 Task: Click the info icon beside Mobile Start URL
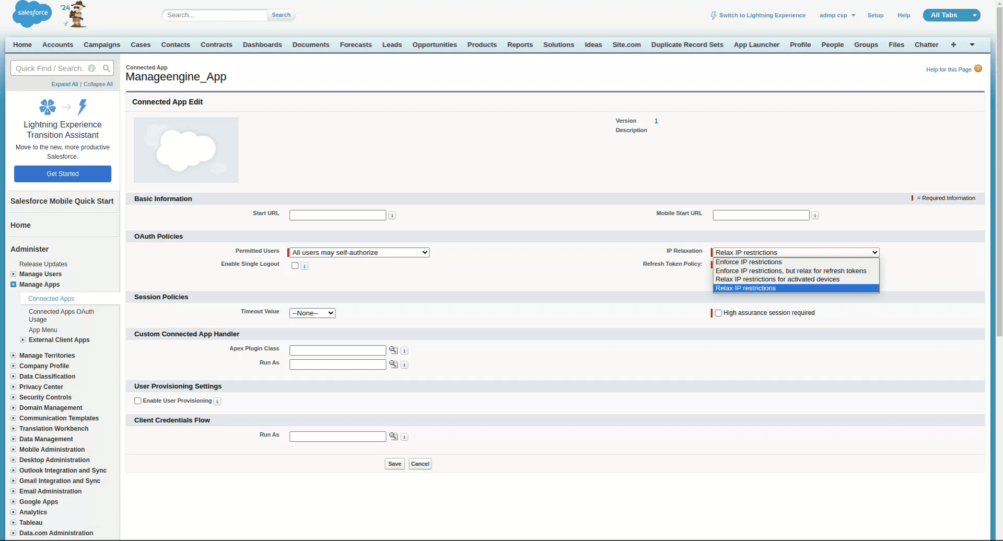coord(814,215)
